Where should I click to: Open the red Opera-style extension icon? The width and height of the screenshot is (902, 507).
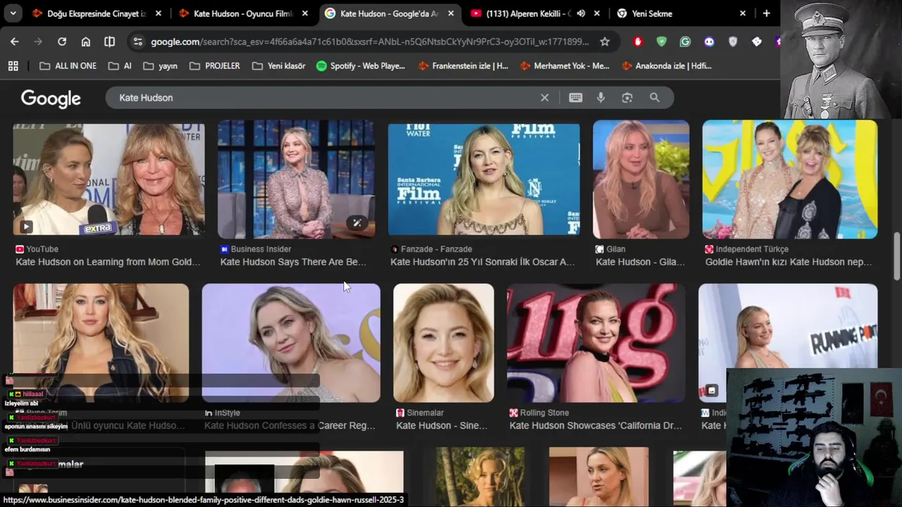coord(638,42)
